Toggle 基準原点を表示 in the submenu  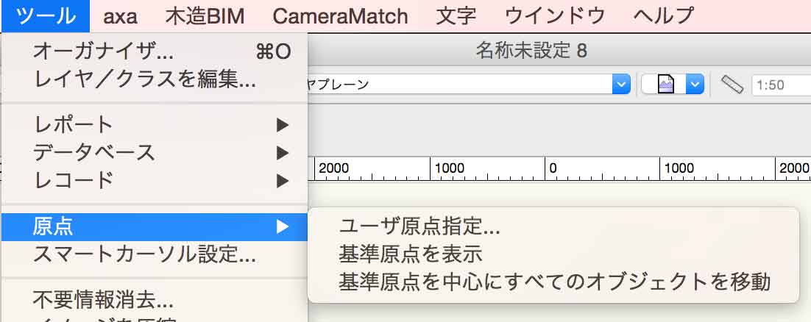click(410, 254)
